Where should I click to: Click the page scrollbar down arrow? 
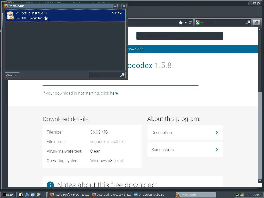[260, 181]
